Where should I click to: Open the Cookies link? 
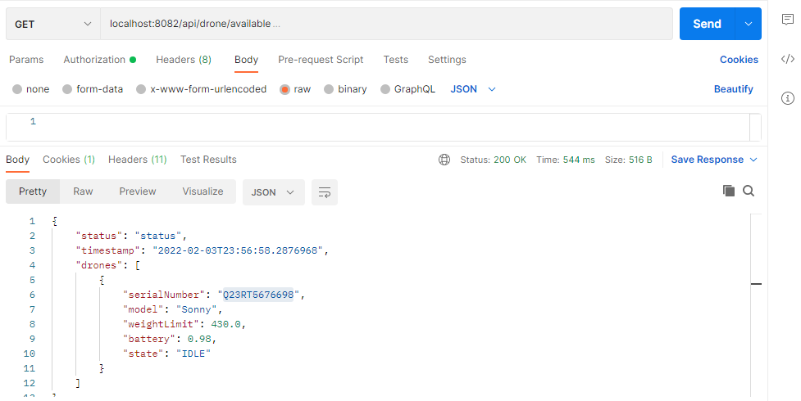[739, 60]
